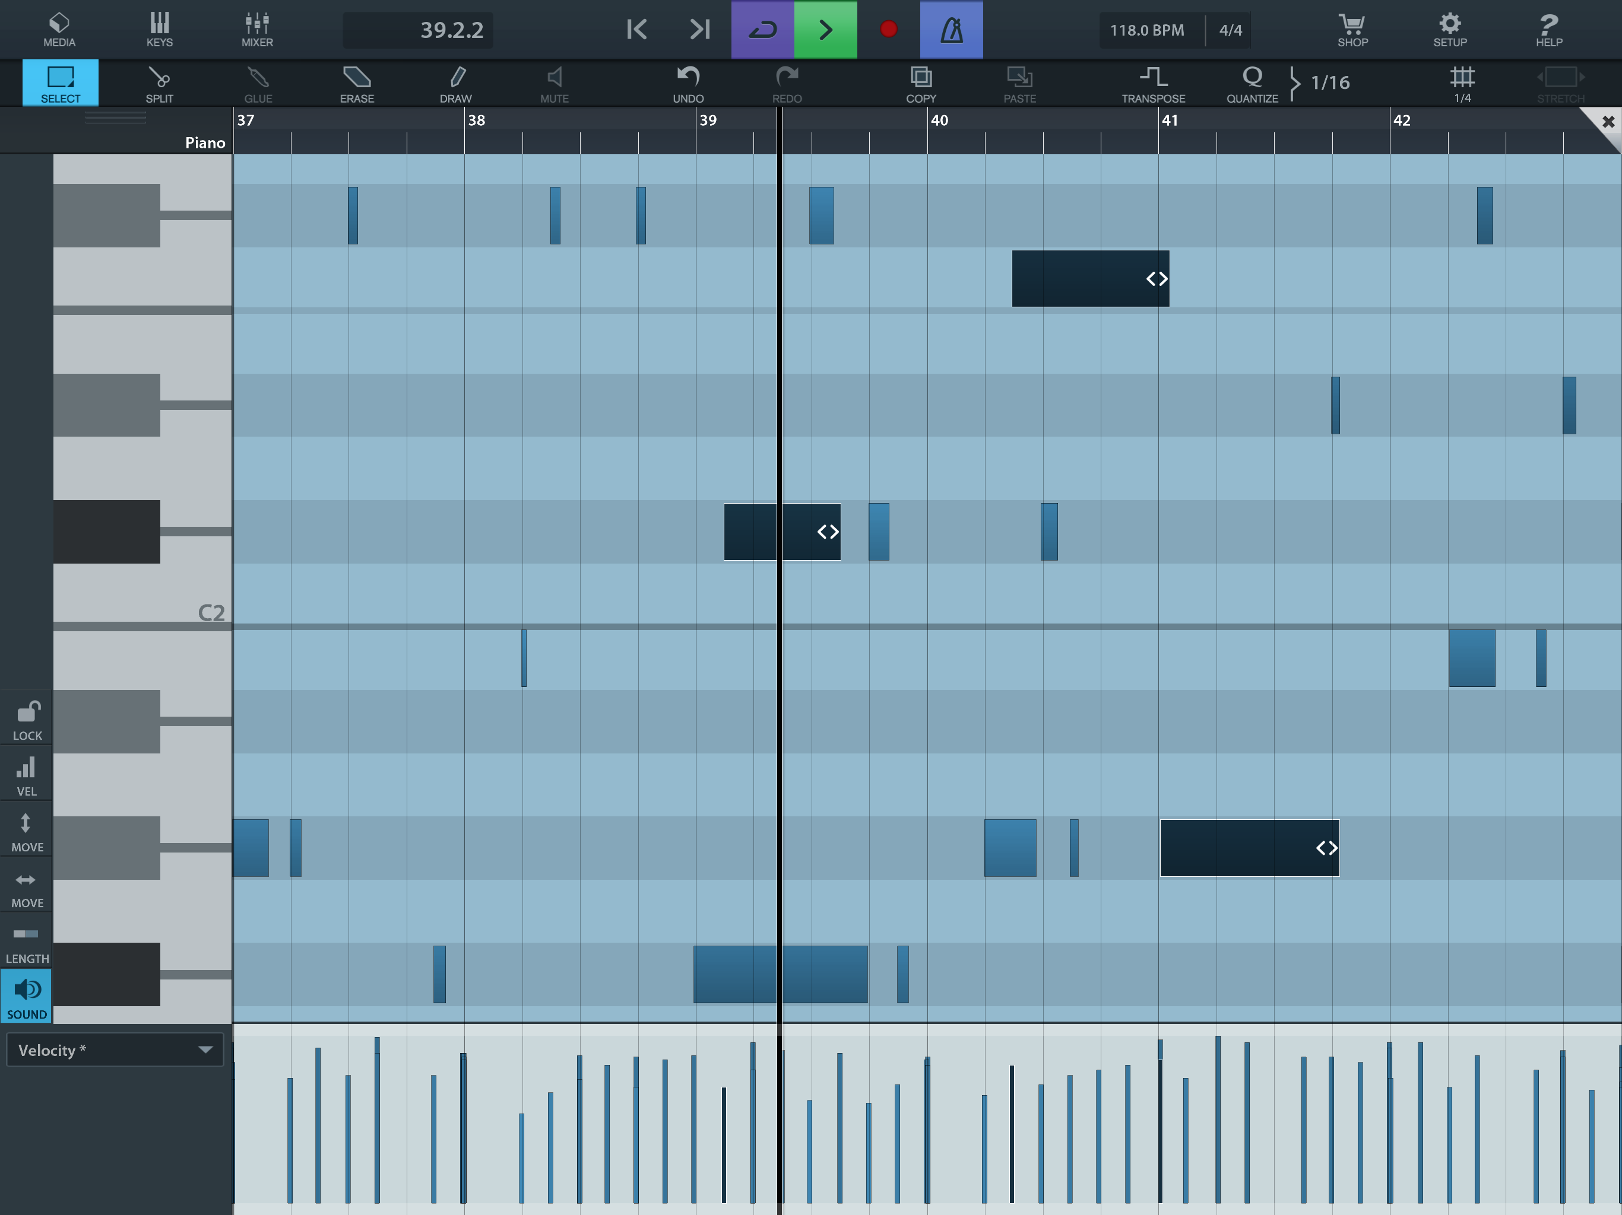Change the 1/16 quantize value
Image resolution: width=1622 pixels, height=1215 pixels.
[x=1329, y=82]
